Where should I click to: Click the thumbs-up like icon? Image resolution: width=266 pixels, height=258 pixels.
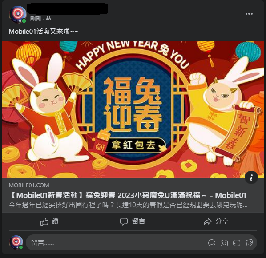click(44, 222)
